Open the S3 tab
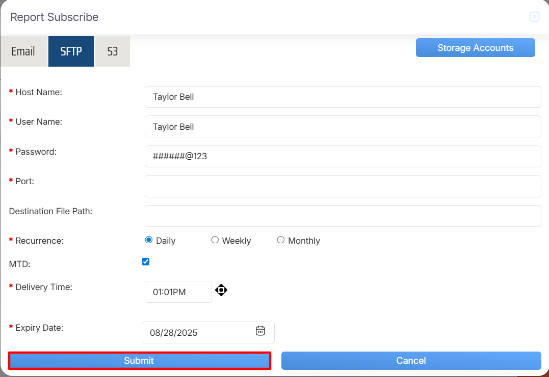This screenshot has height=377, width=549. [x=112, y=51]
